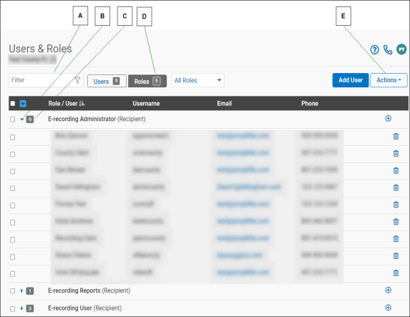Delete the last user above E-recording Reports

(x=396, y=273)
